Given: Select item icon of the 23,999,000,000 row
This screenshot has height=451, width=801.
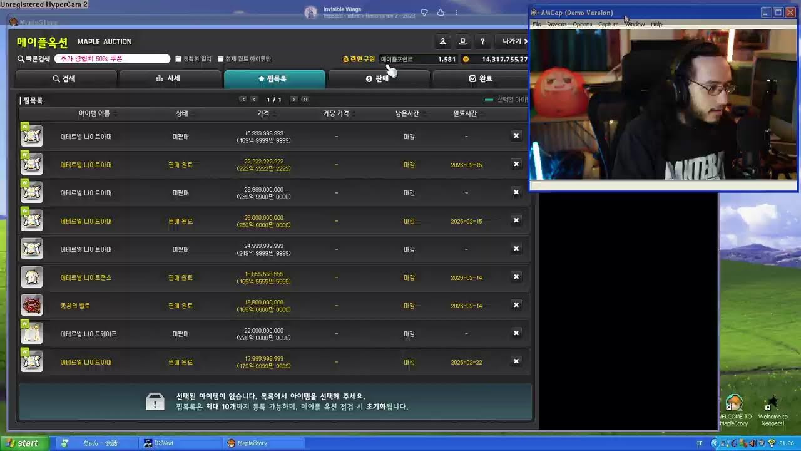Looking at the screenshot, I should 32,192.
